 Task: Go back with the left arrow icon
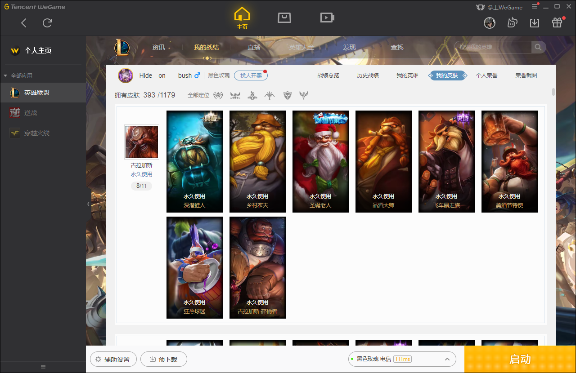pos(24,23)
